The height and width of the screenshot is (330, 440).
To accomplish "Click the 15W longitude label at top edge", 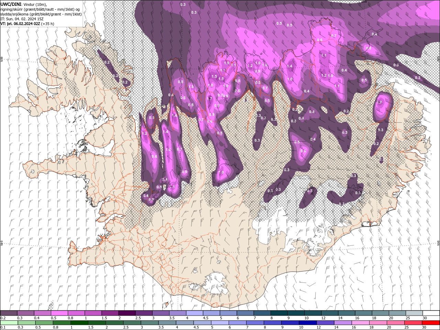I will [x=364, y=2].
